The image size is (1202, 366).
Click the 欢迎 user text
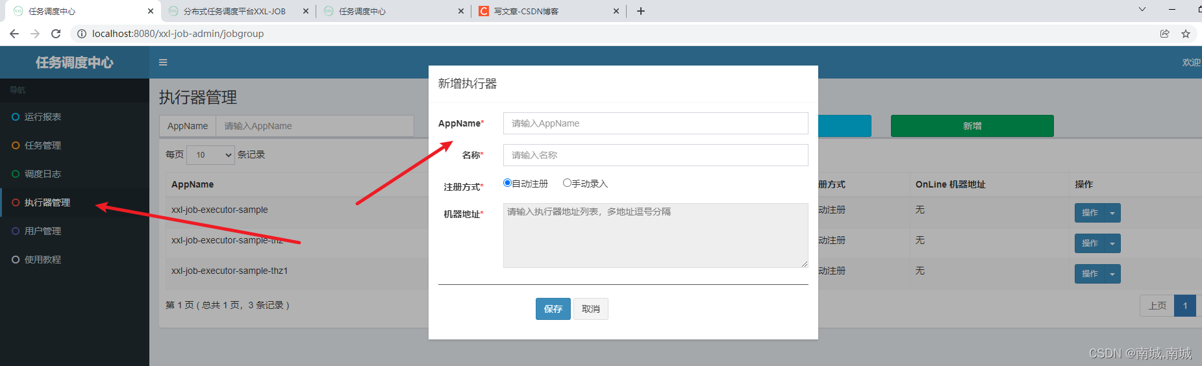(1191, 62)
